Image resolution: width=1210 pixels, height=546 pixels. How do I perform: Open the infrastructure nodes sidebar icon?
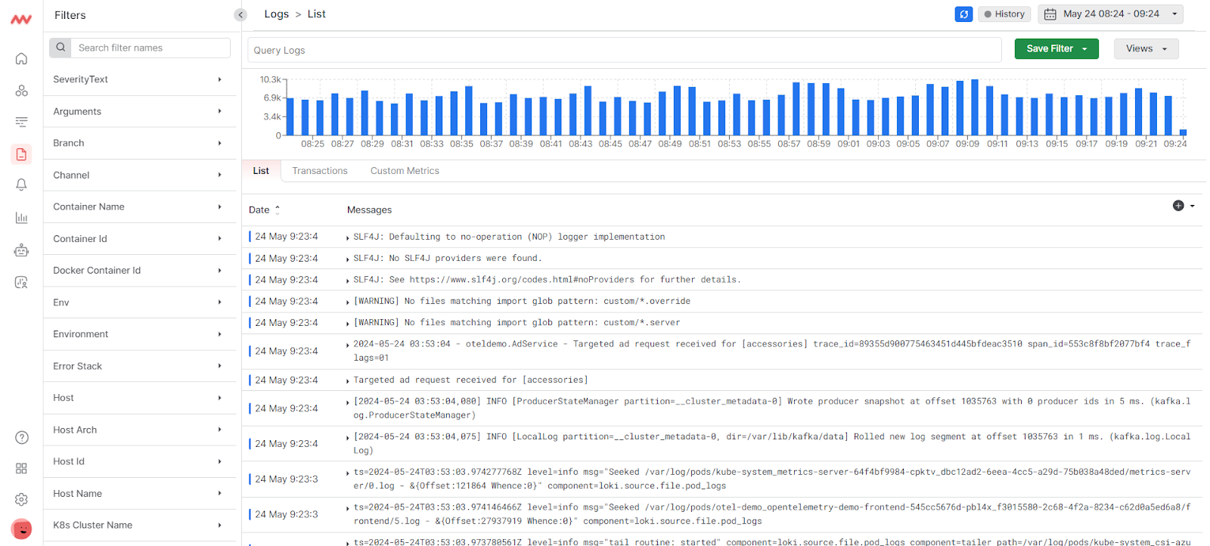pyautogui.click(x=21, y=91)
